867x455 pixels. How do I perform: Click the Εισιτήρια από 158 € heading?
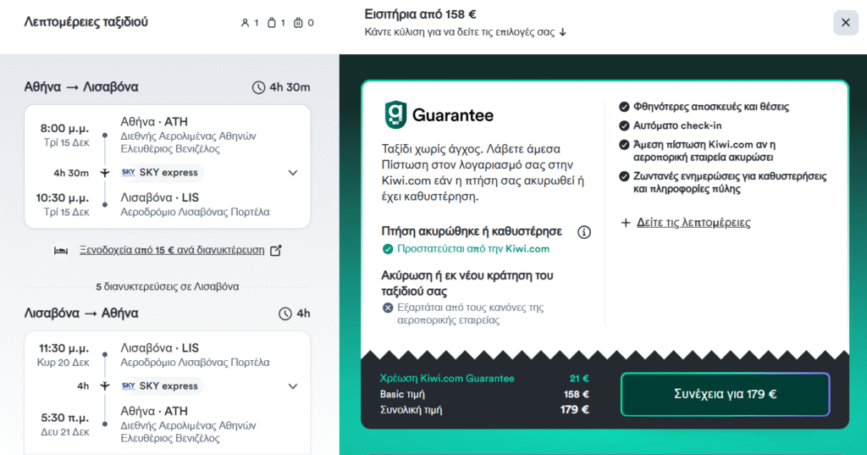[x=420, y=14]
